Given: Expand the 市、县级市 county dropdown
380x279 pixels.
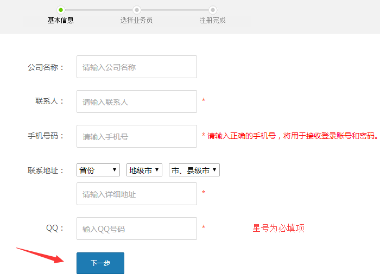Looking at the screenshot, I should 194,170.
